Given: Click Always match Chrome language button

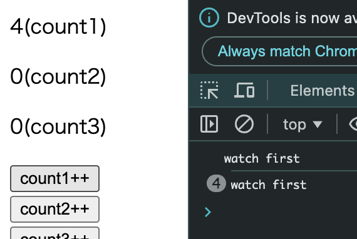Looking at the screenshot, I should [x=279, y=51].
